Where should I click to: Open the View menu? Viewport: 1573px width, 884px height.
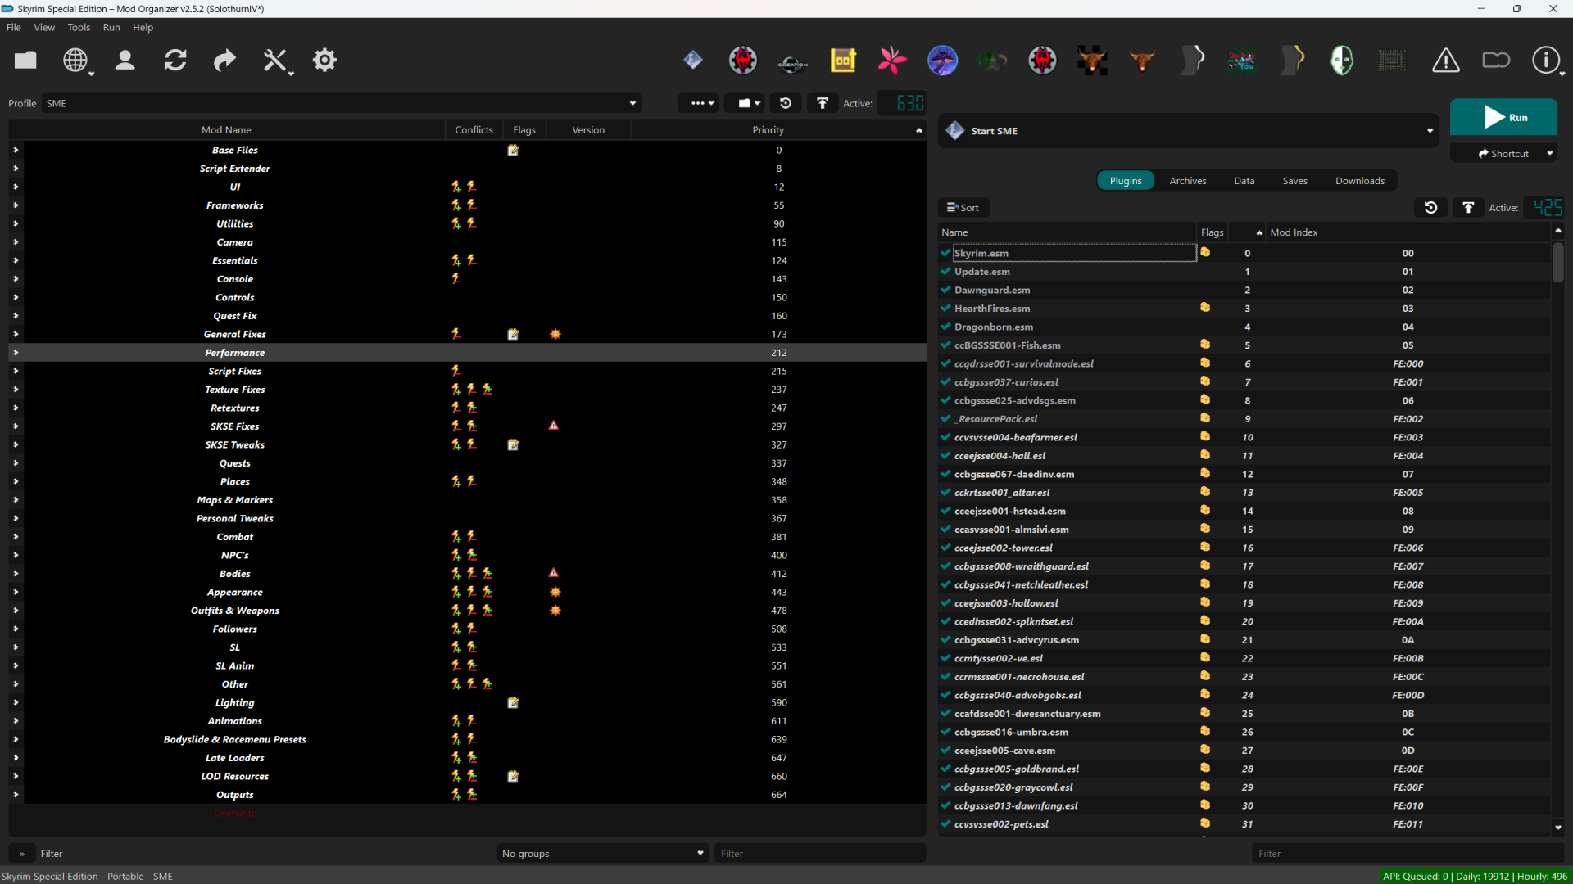coord(44,27)
